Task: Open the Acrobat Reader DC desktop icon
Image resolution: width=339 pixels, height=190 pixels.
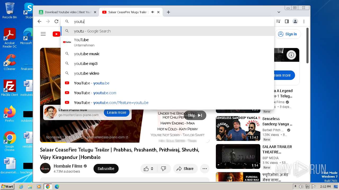Action: [10, 38]
